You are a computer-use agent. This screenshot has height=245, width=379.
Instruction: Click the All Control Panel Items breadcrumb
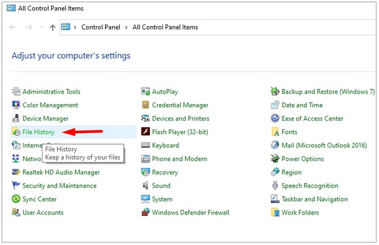tap(165, 27)
